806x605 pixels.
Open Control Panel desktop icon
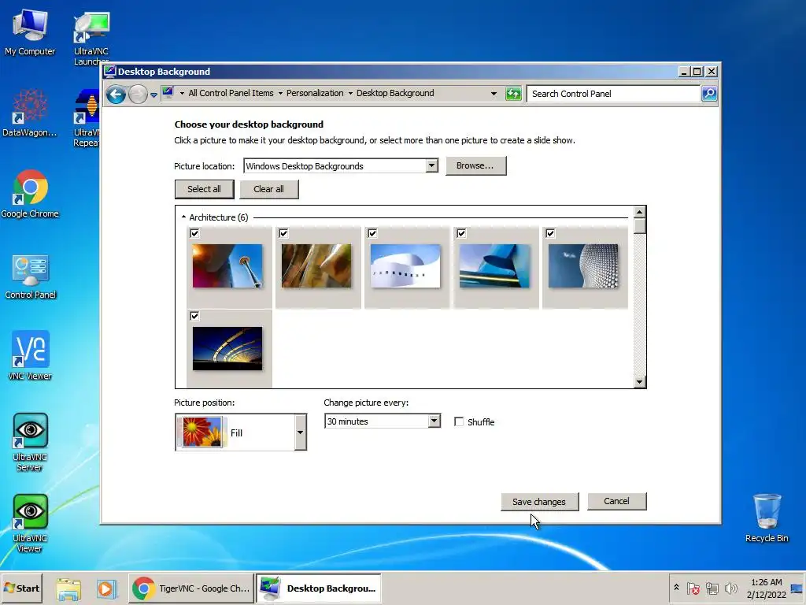[31, 277]
